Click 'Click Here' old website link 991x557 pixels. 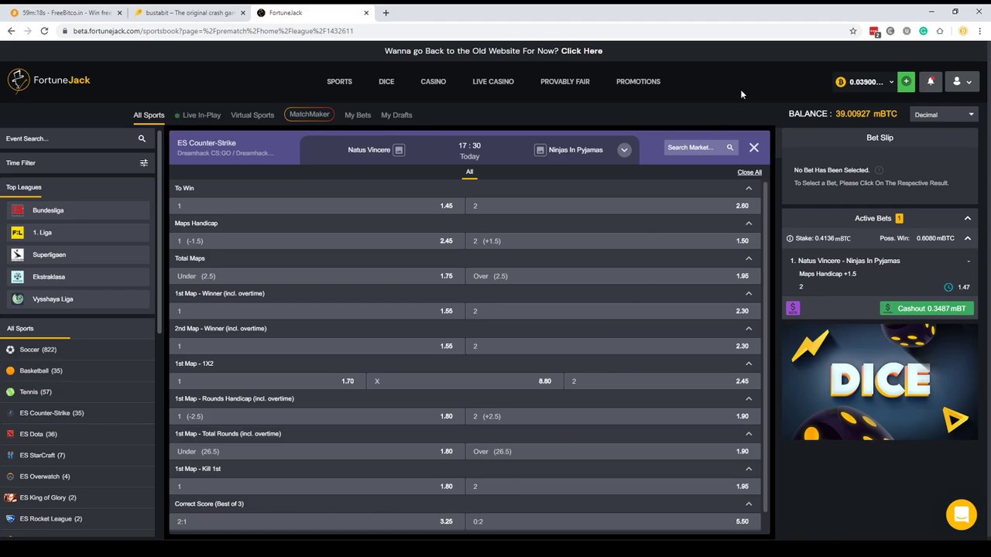click(x=581, y=51)
